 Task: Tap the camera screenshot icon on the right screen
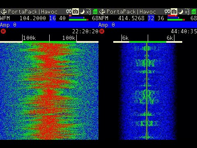(174, 12)
